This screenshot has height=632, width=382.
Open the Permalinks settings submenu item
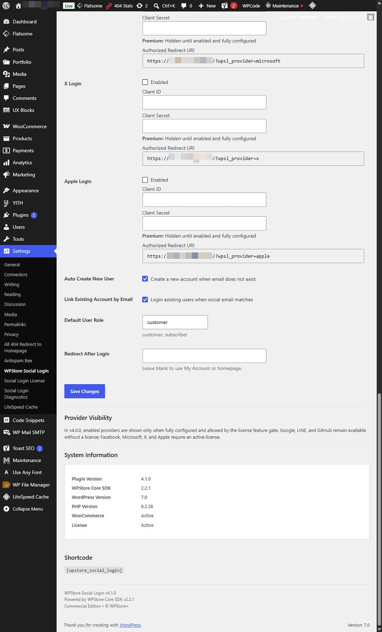pyautogui.click(x=15, y=325)
